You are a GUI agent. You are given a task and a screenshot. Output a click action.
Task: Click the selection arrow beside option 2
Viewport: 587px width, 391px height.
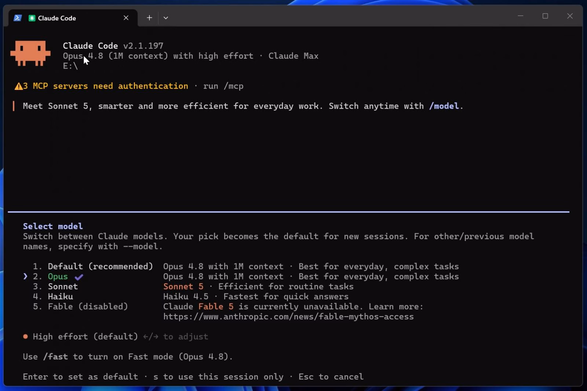coord(25,276)
